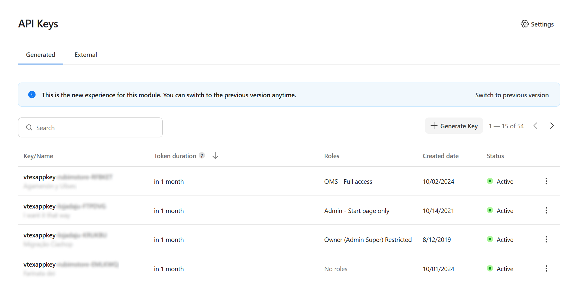Select the key row created 8/12/2019
This screenshot has width=578, height=282.
pos(241,240)
